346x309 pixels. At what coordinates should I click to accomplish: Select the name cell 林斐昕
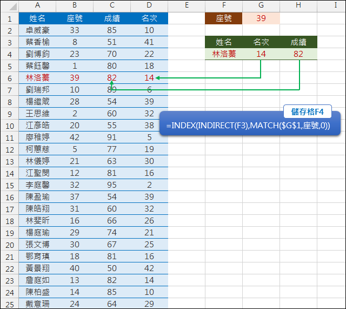click(37, 221)
